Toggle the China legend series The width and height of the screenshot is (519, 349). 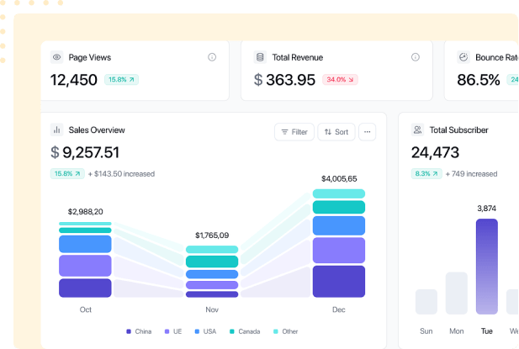139,331
